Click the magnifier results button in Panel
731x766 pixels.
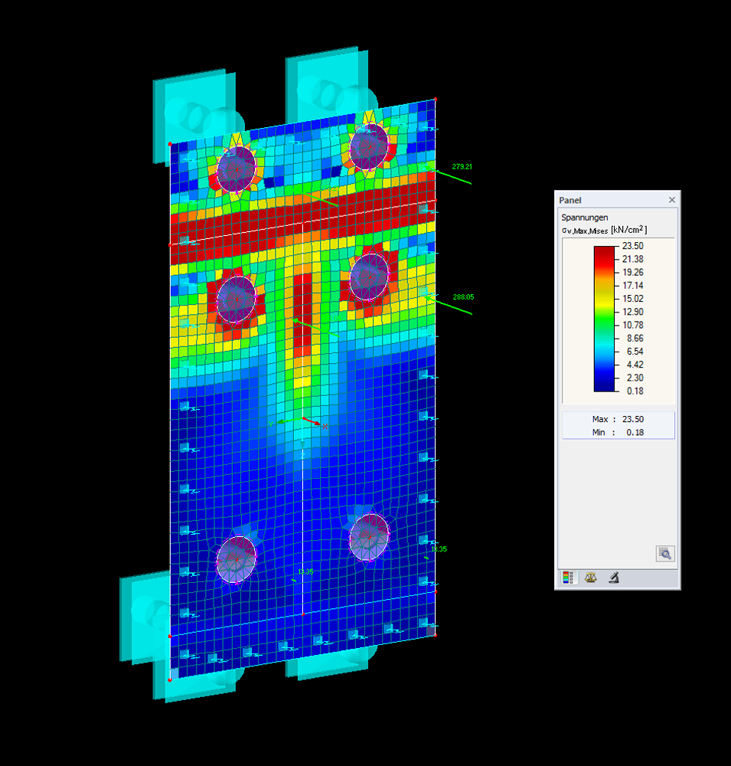pyautogui.click(x=665, y=554)
